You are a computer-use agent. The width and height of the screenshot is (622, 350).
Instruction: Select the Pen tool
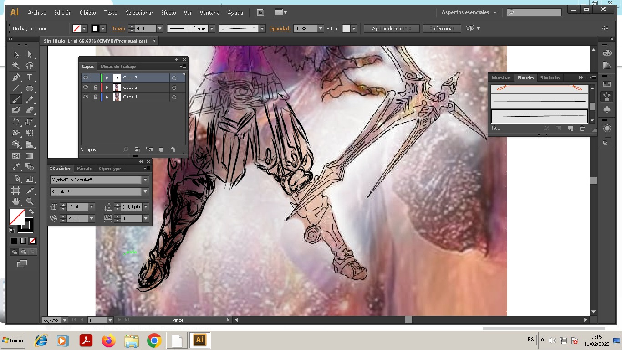(16, 77)
